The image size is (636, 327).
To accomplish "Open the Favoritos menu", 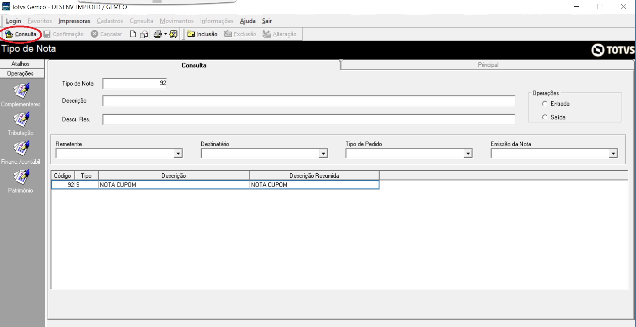I will pos(40,21).
